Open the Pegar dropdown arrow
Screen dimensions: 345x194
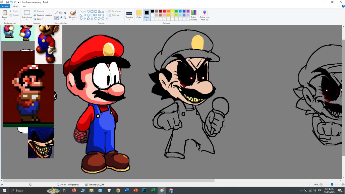(x=5, y=19)
